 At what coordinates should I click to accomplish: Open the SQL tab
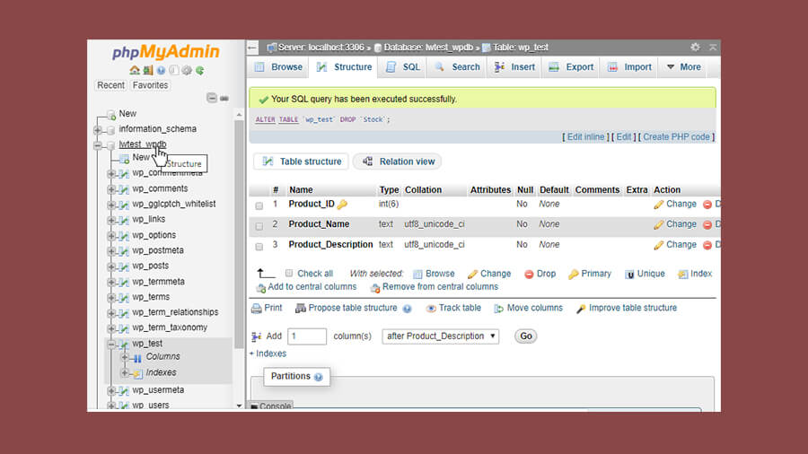coord(403,67)
